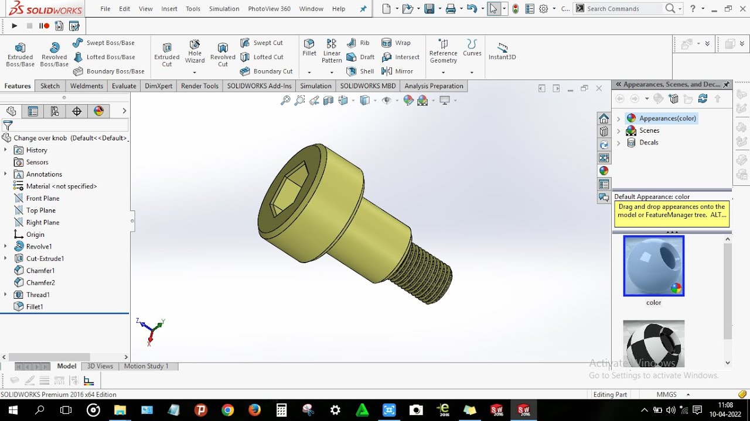Screen dimensions: 750x421
Task: Switch to the Sketch tab
Action: point(50,86)
